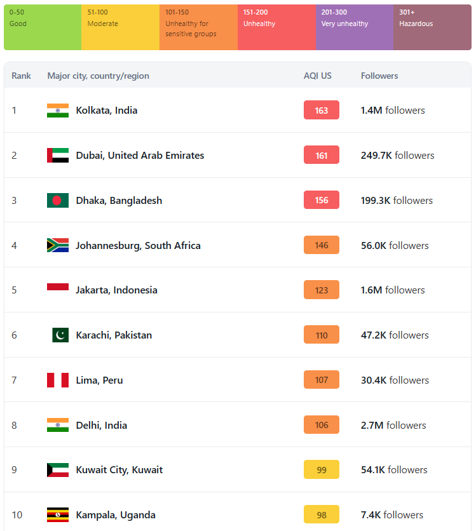476x531 pixels.
Task: Click the Rank column header
Action: coord(21,76)
